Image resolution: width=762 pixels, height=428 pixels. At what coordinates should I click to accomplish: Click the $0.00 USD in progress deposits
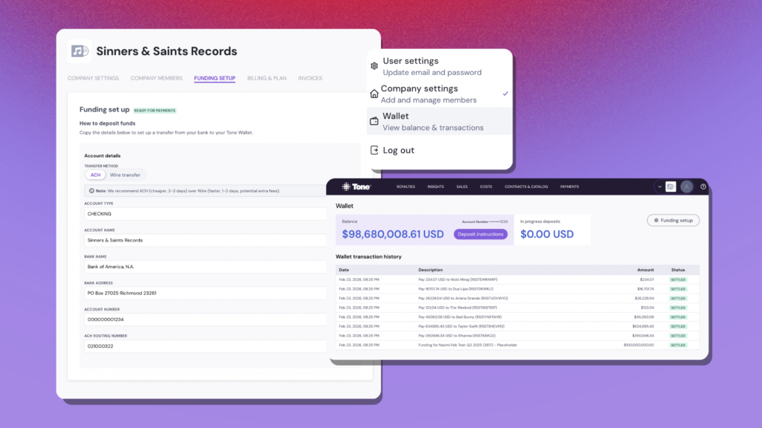point(547,234)
